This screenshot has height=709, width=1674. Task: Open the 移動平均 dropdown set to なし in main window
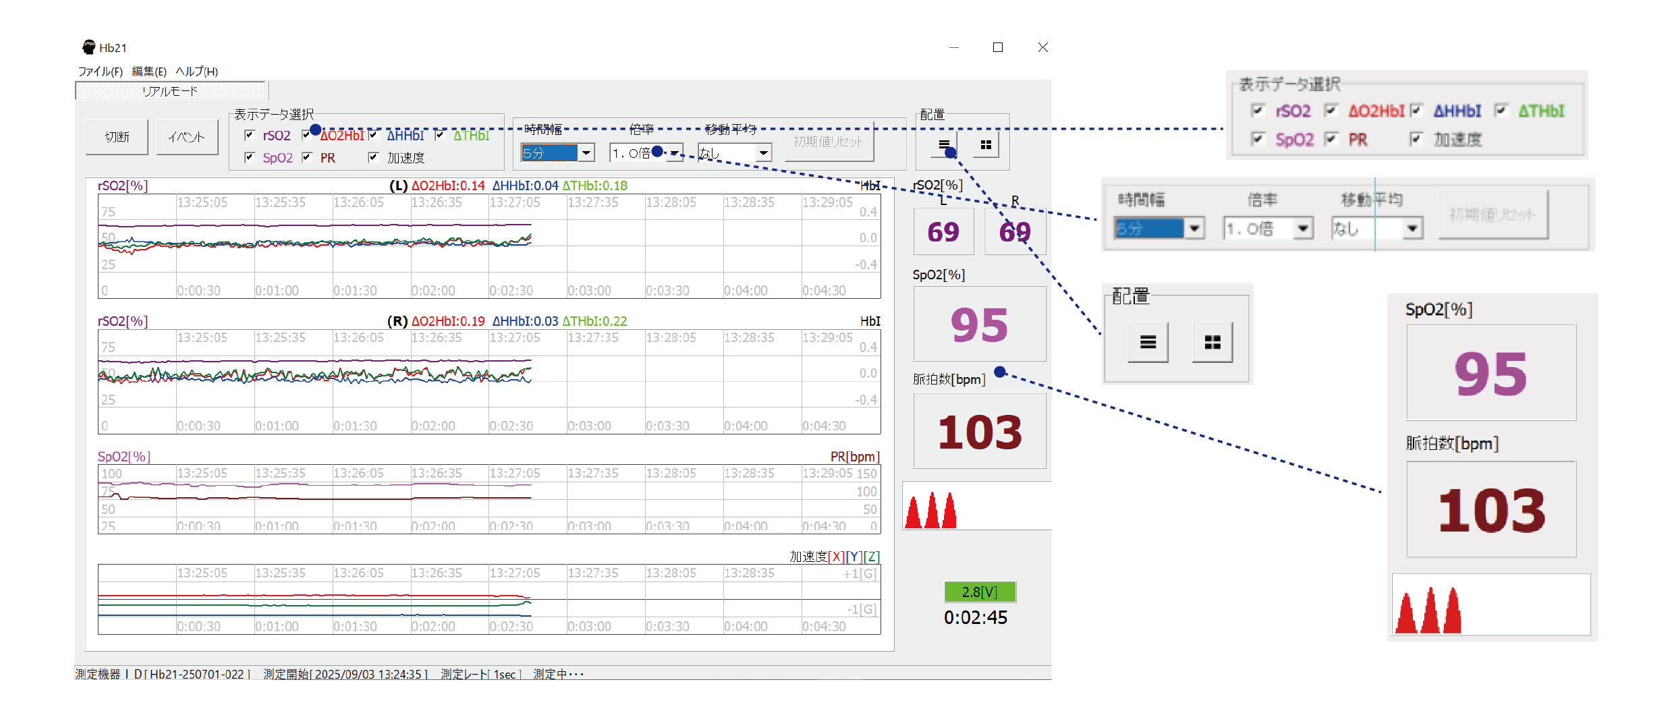coord(763,153)
